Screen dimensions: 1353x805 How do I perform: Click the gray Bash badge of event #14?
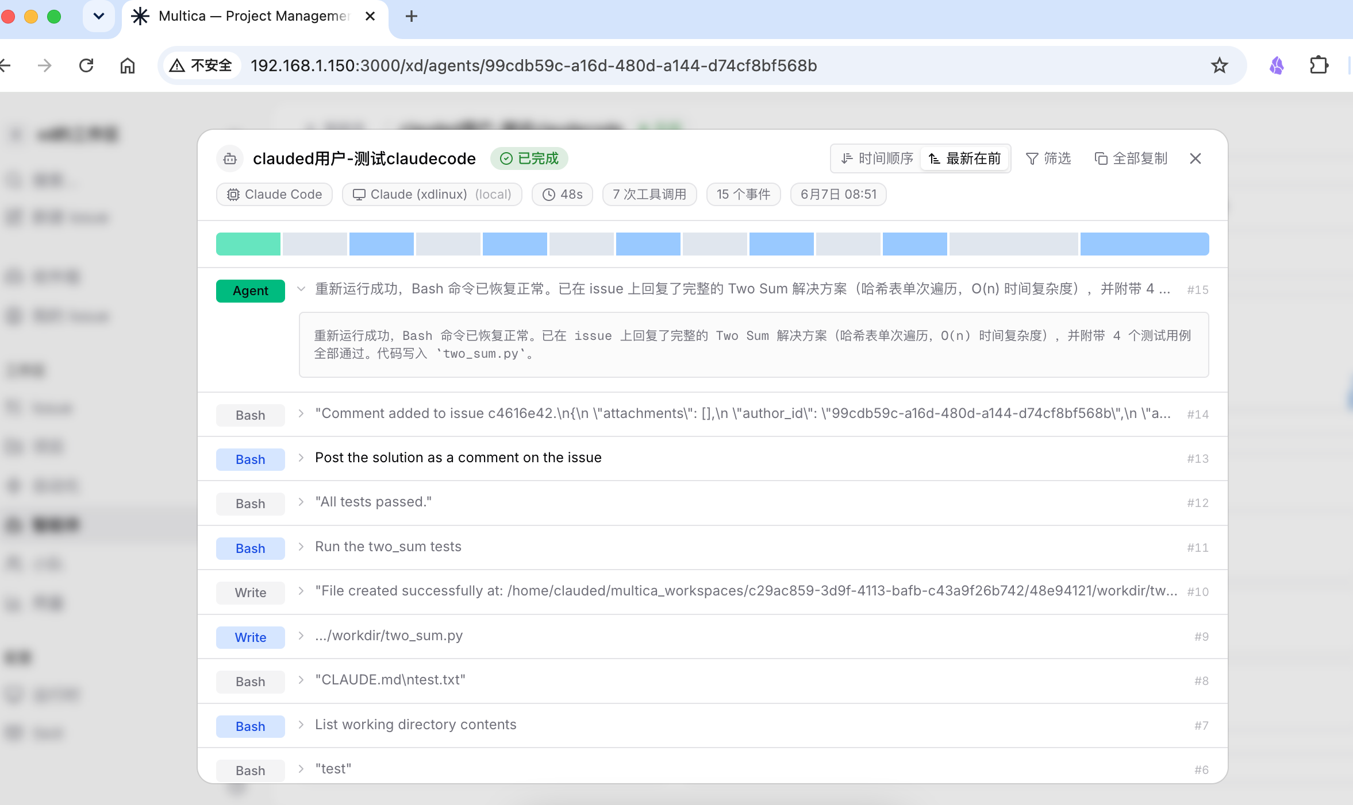pyautogui.click(x=251, y=415)
